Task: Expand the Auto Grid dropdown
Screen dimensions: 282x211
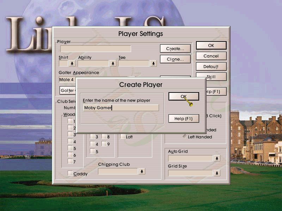Action: tap(216, 158)
